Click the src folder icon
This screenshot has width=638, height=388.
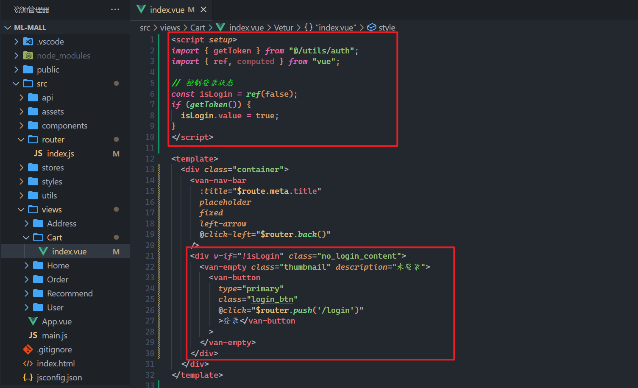click(28, 84)
